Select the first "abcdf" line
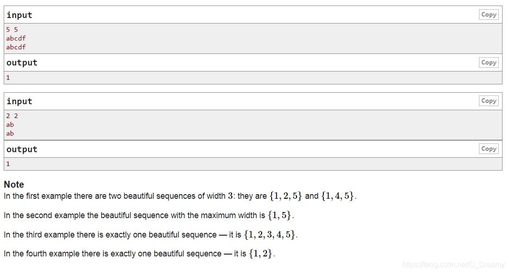This screenshot has height=273, width=509. tap(16, 38)
